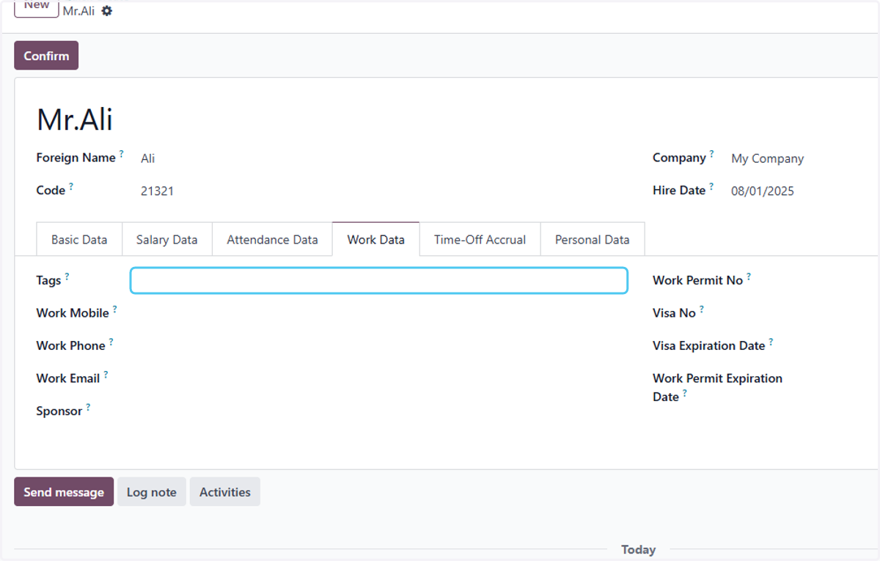880x561 pixels.
Task: Click the New button
Action: (x=37, y=7)
